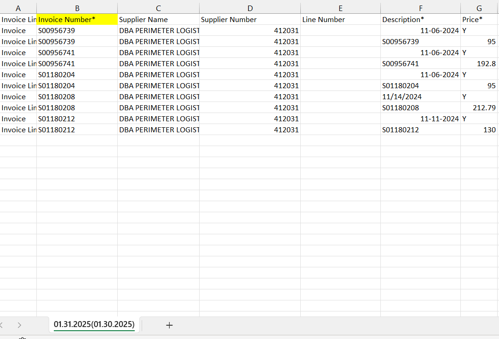Select description cell S01180212
This screenshot has width=499, height=339.
[421, 130]
